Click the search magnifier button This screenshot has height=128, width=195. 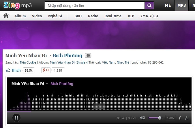(149, 5)
